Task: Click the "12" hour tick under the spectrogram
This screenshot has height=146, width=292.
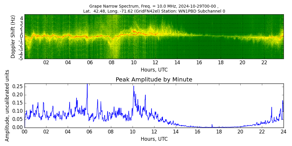Action: pos(155,62)
